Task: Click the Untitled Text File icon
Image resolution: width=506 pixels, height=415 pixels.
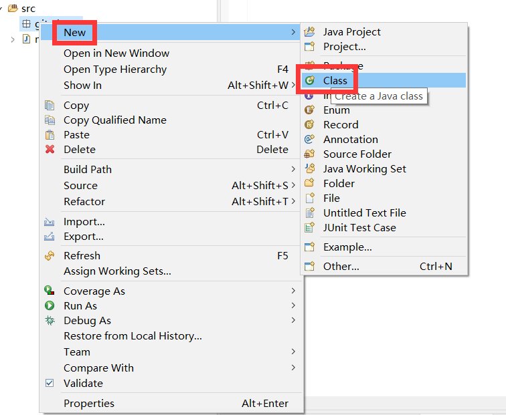Action: click(x=309, y=213)
